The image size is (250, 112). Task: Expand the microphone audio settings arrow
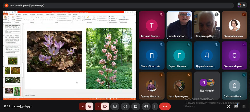pyautogui.click(x=82, y=106)
